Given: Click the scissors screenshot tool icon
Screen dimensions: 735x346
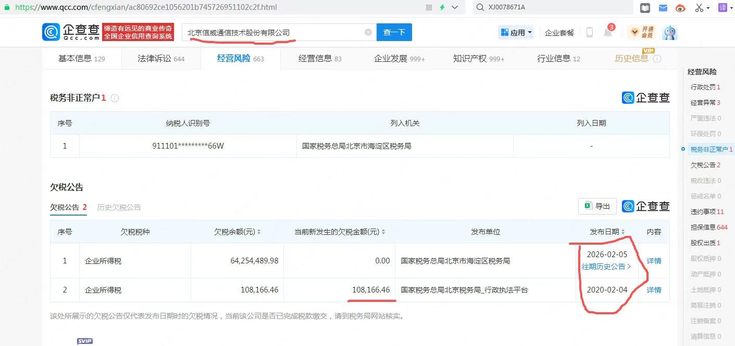Looking at the screenshot, I should 699,8.
